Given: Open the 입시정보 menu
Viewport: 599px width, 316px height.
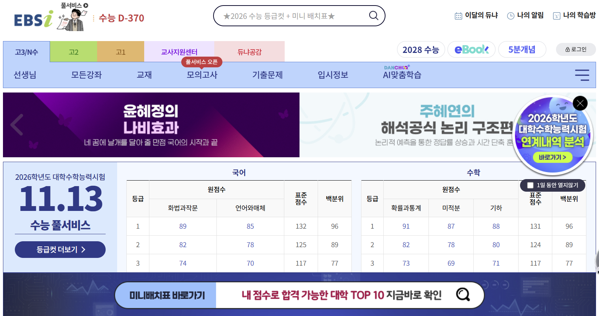Looking at the screenshot, I should [333, 75].
